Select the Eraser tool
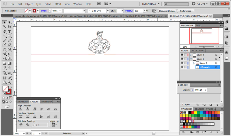Image resolution: width=231 pixels, height=136 pixels. point(10,44)
